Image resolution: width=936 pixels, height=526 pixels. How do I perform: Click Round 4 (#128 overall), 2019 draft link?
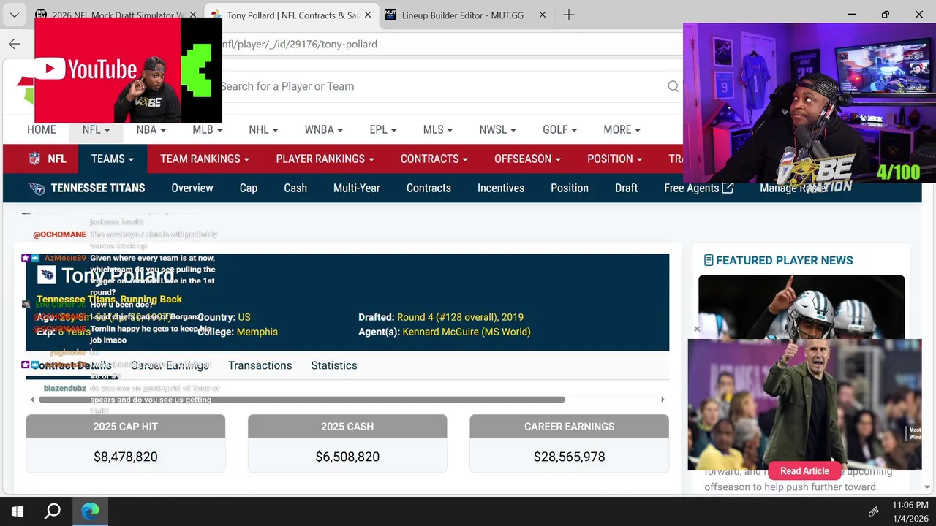(x=460, y=317)
